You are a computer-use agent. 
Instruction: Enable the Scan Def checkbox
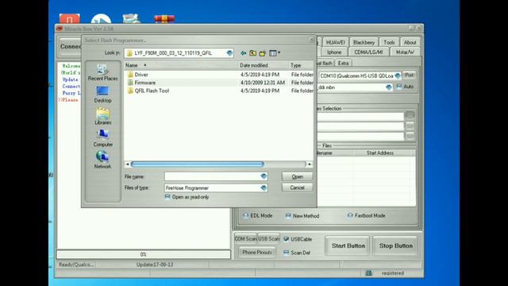pos(286,253)
